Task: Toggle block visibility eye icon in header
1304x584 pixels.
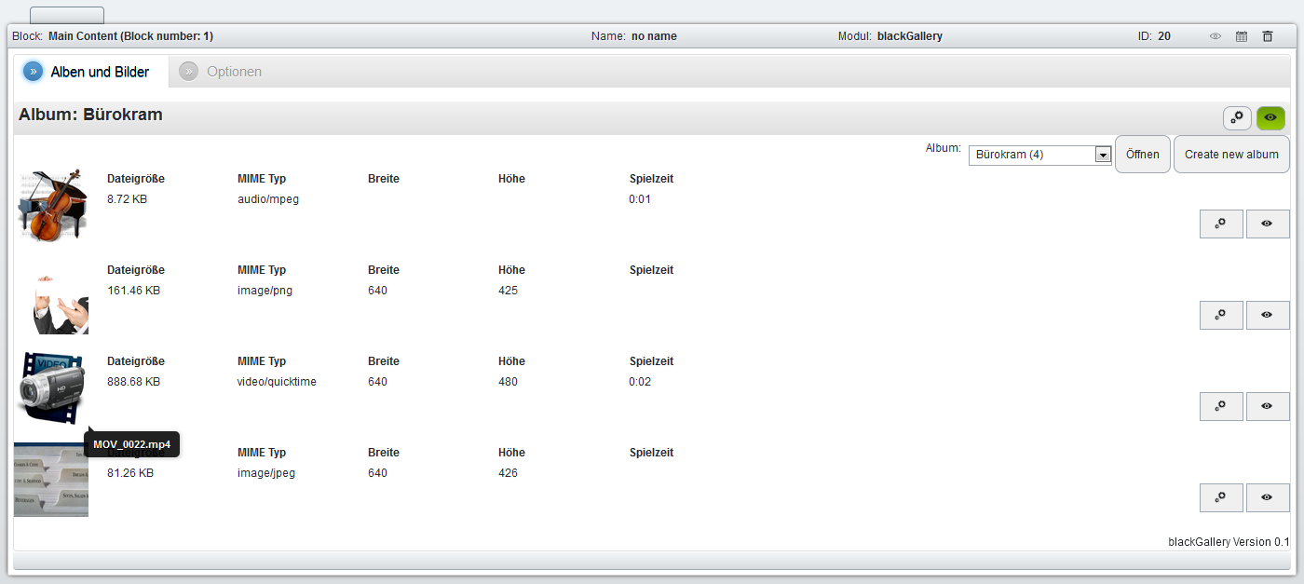Action: tap(1216, 36)
